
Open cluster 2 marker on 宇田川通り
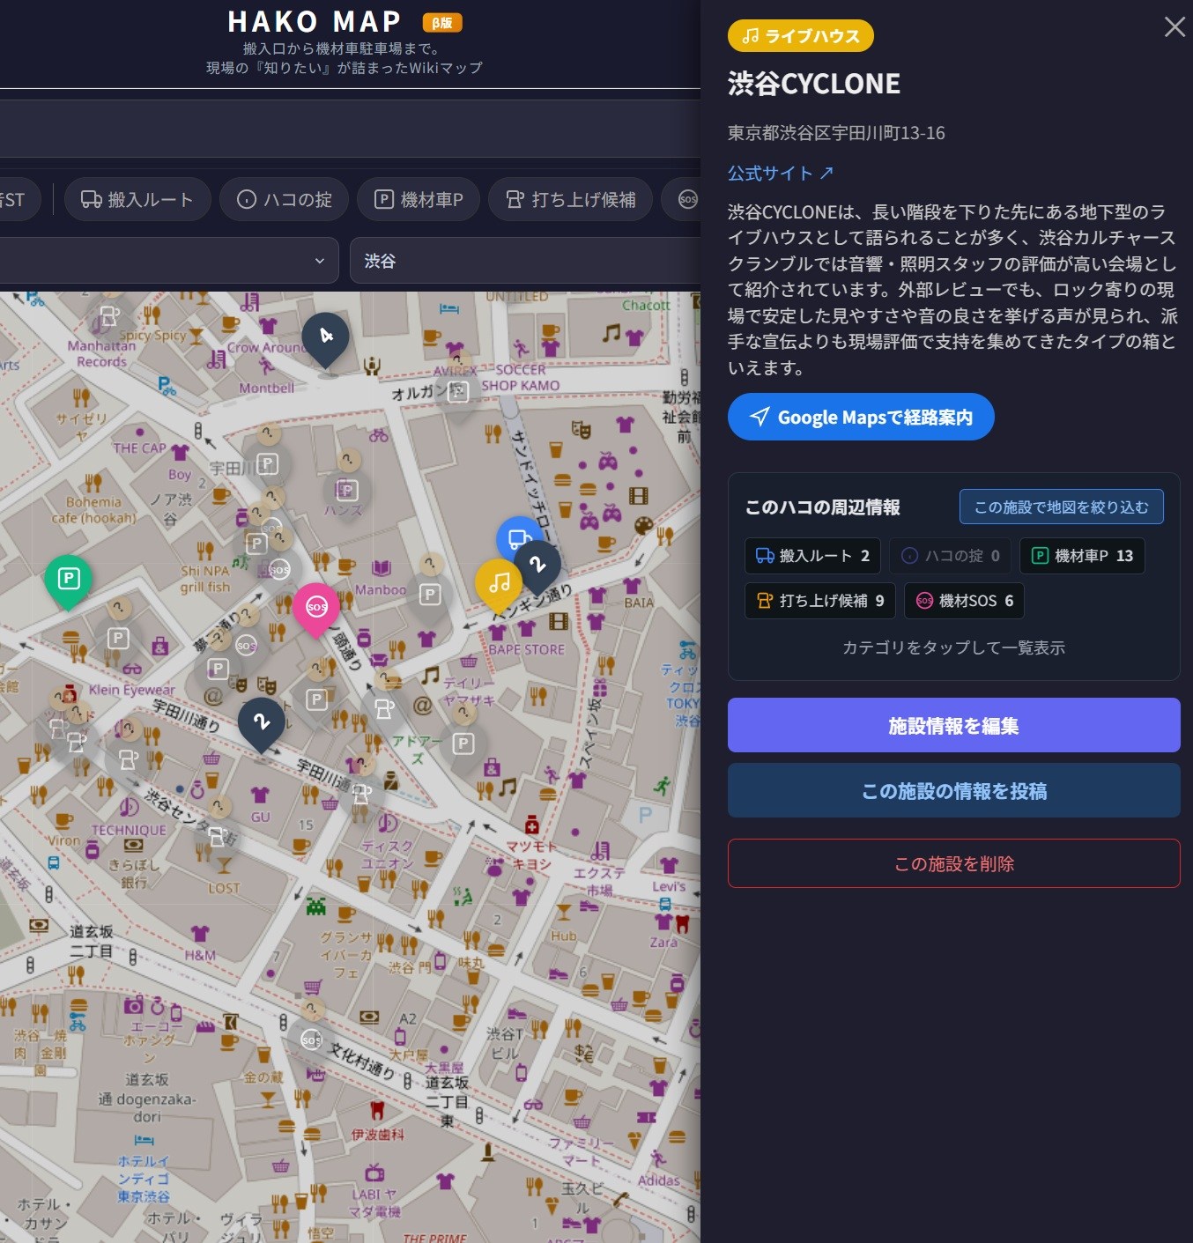coord(261,723)
